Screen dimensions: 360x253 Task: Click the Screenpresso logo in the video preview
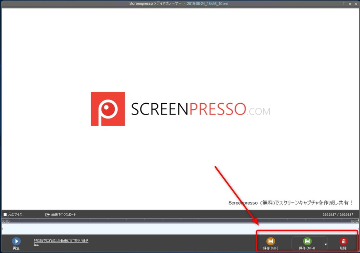180,109
